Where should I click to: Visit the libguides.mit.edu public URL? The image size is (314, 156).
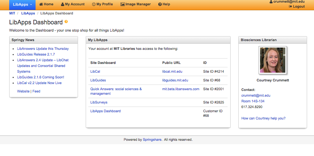(175, 80)
